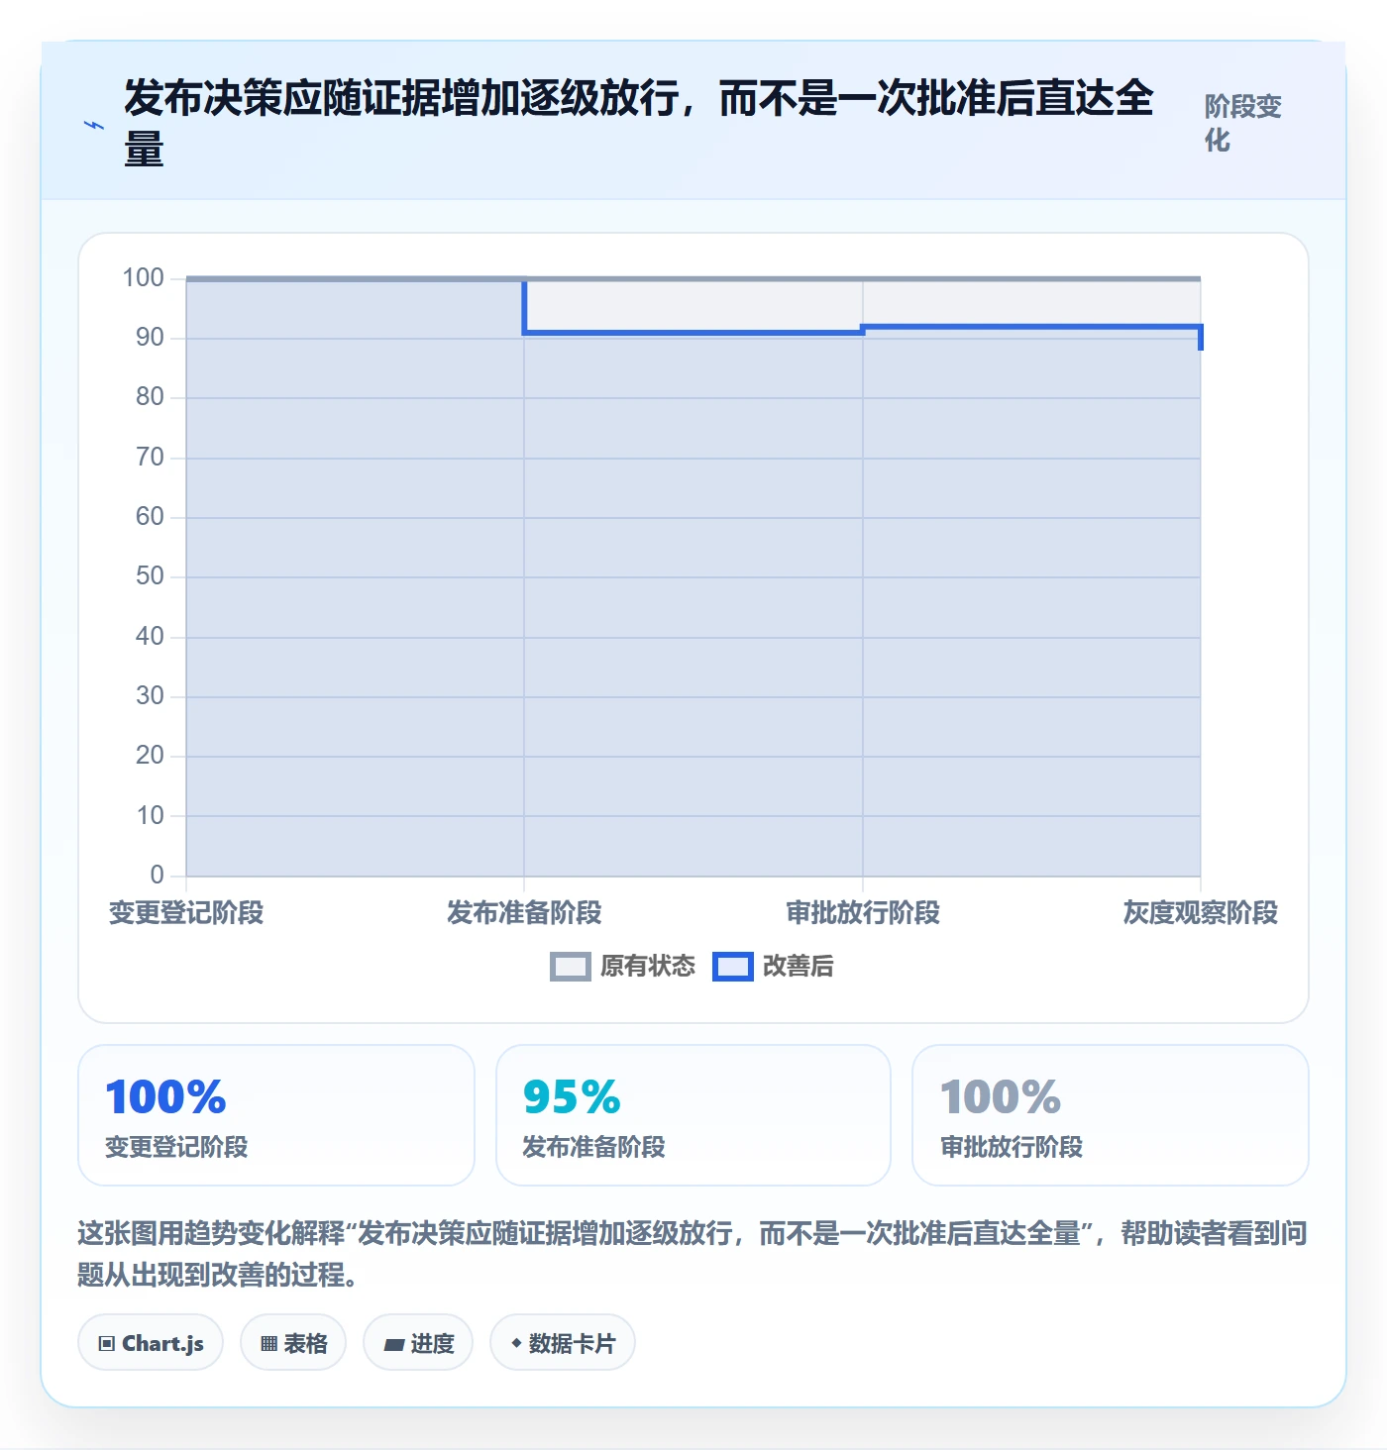This screenshot has width=1387, height=1450.
Task: Click the blue 改善后 legend swatch
Action: click(733, 967)
